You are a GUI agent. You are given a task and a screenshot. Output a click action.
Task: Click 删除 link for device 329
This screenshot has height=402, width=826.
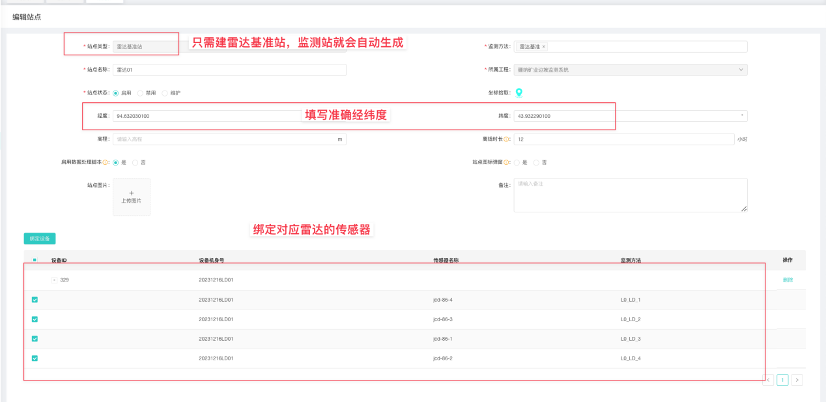coord(788,280)
